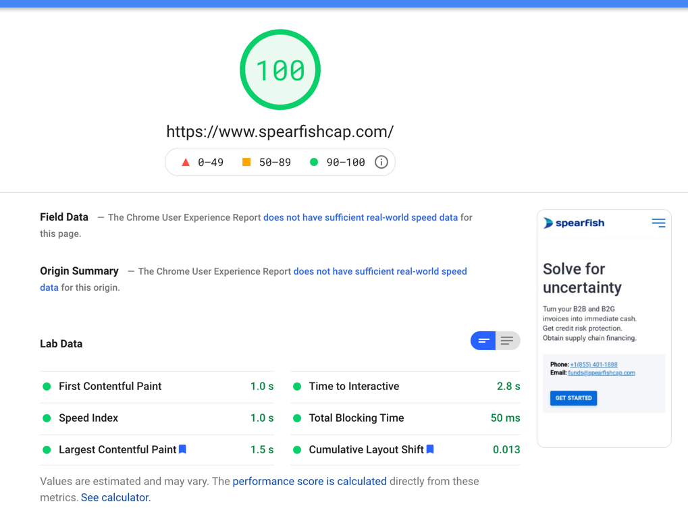Click the GET STARTED button in preview

573,398
